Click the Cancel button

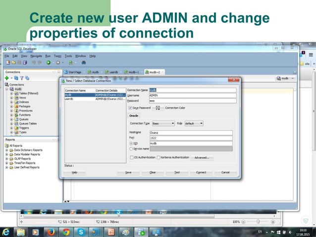pos(225,173)
